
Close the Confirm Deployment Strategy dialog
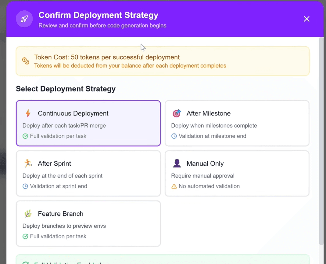306,19
